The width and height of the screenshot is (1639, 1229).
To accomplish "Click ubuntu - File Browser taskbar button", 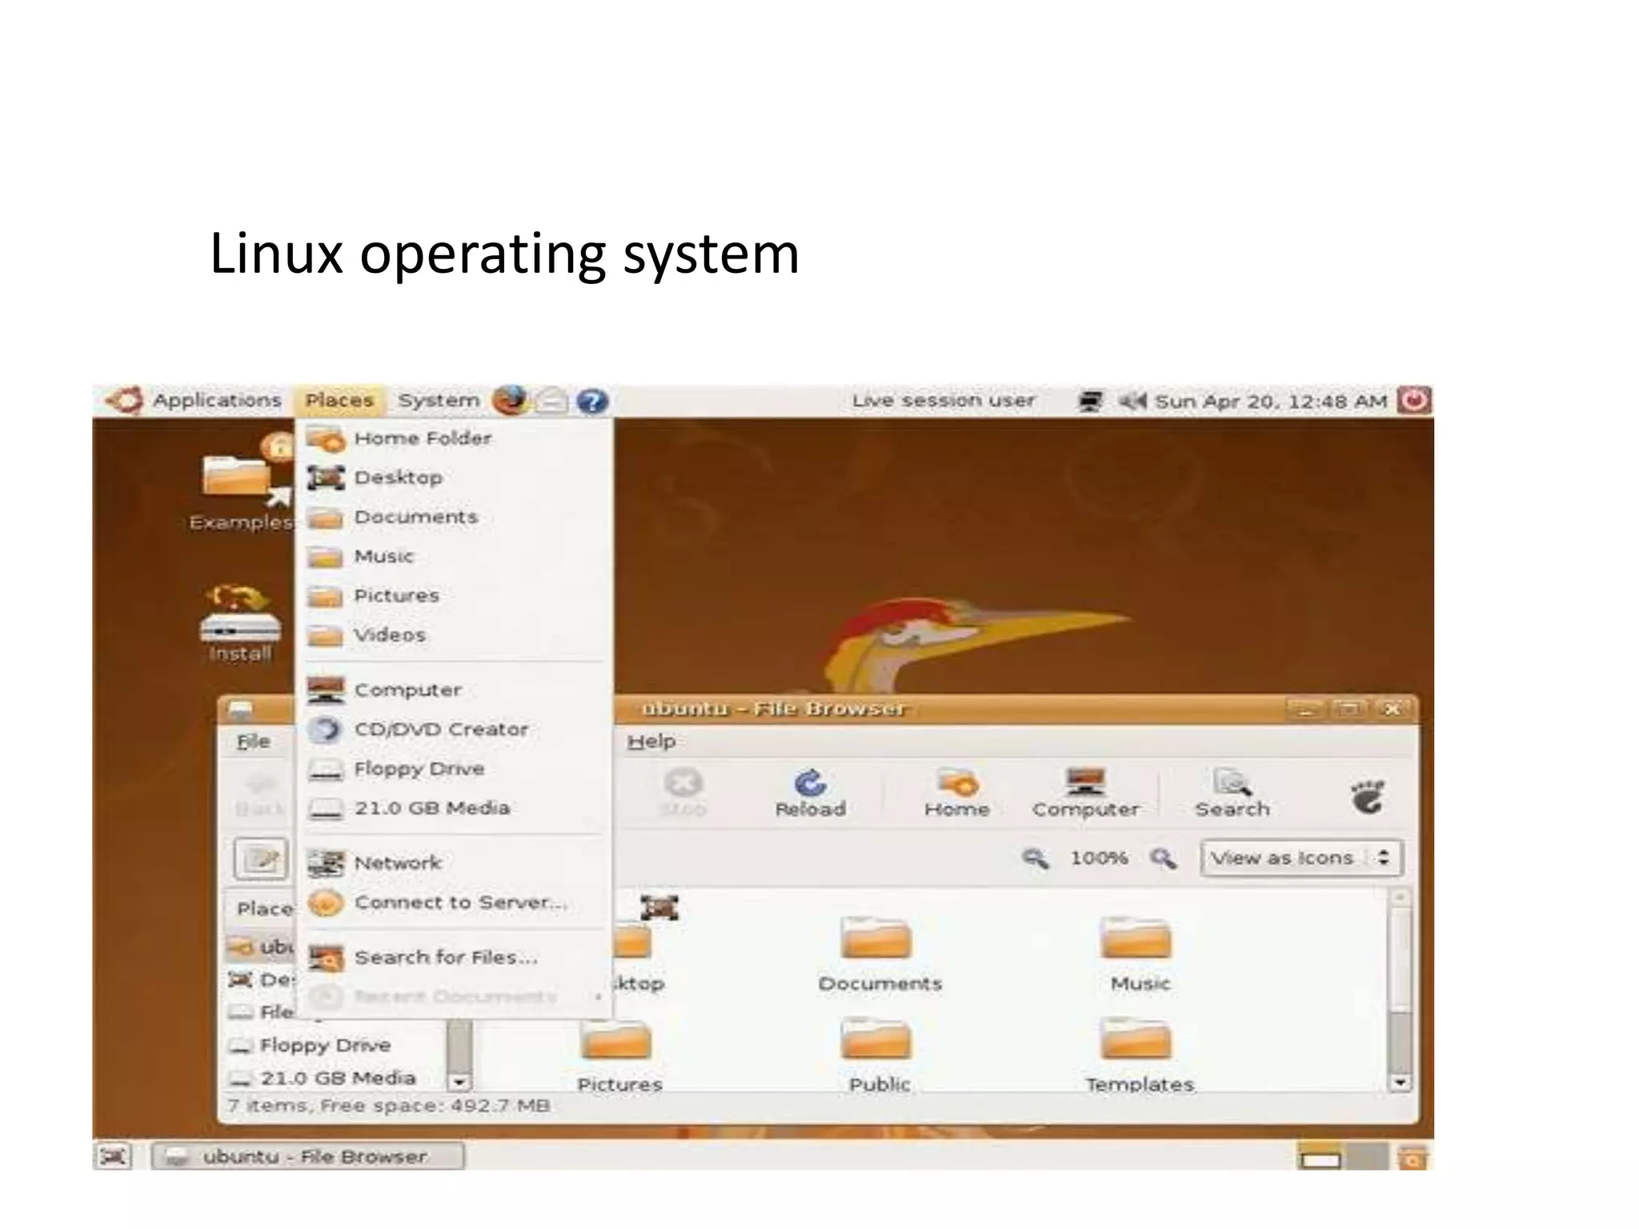I will pyautogui.click(x=307, y=1156).
